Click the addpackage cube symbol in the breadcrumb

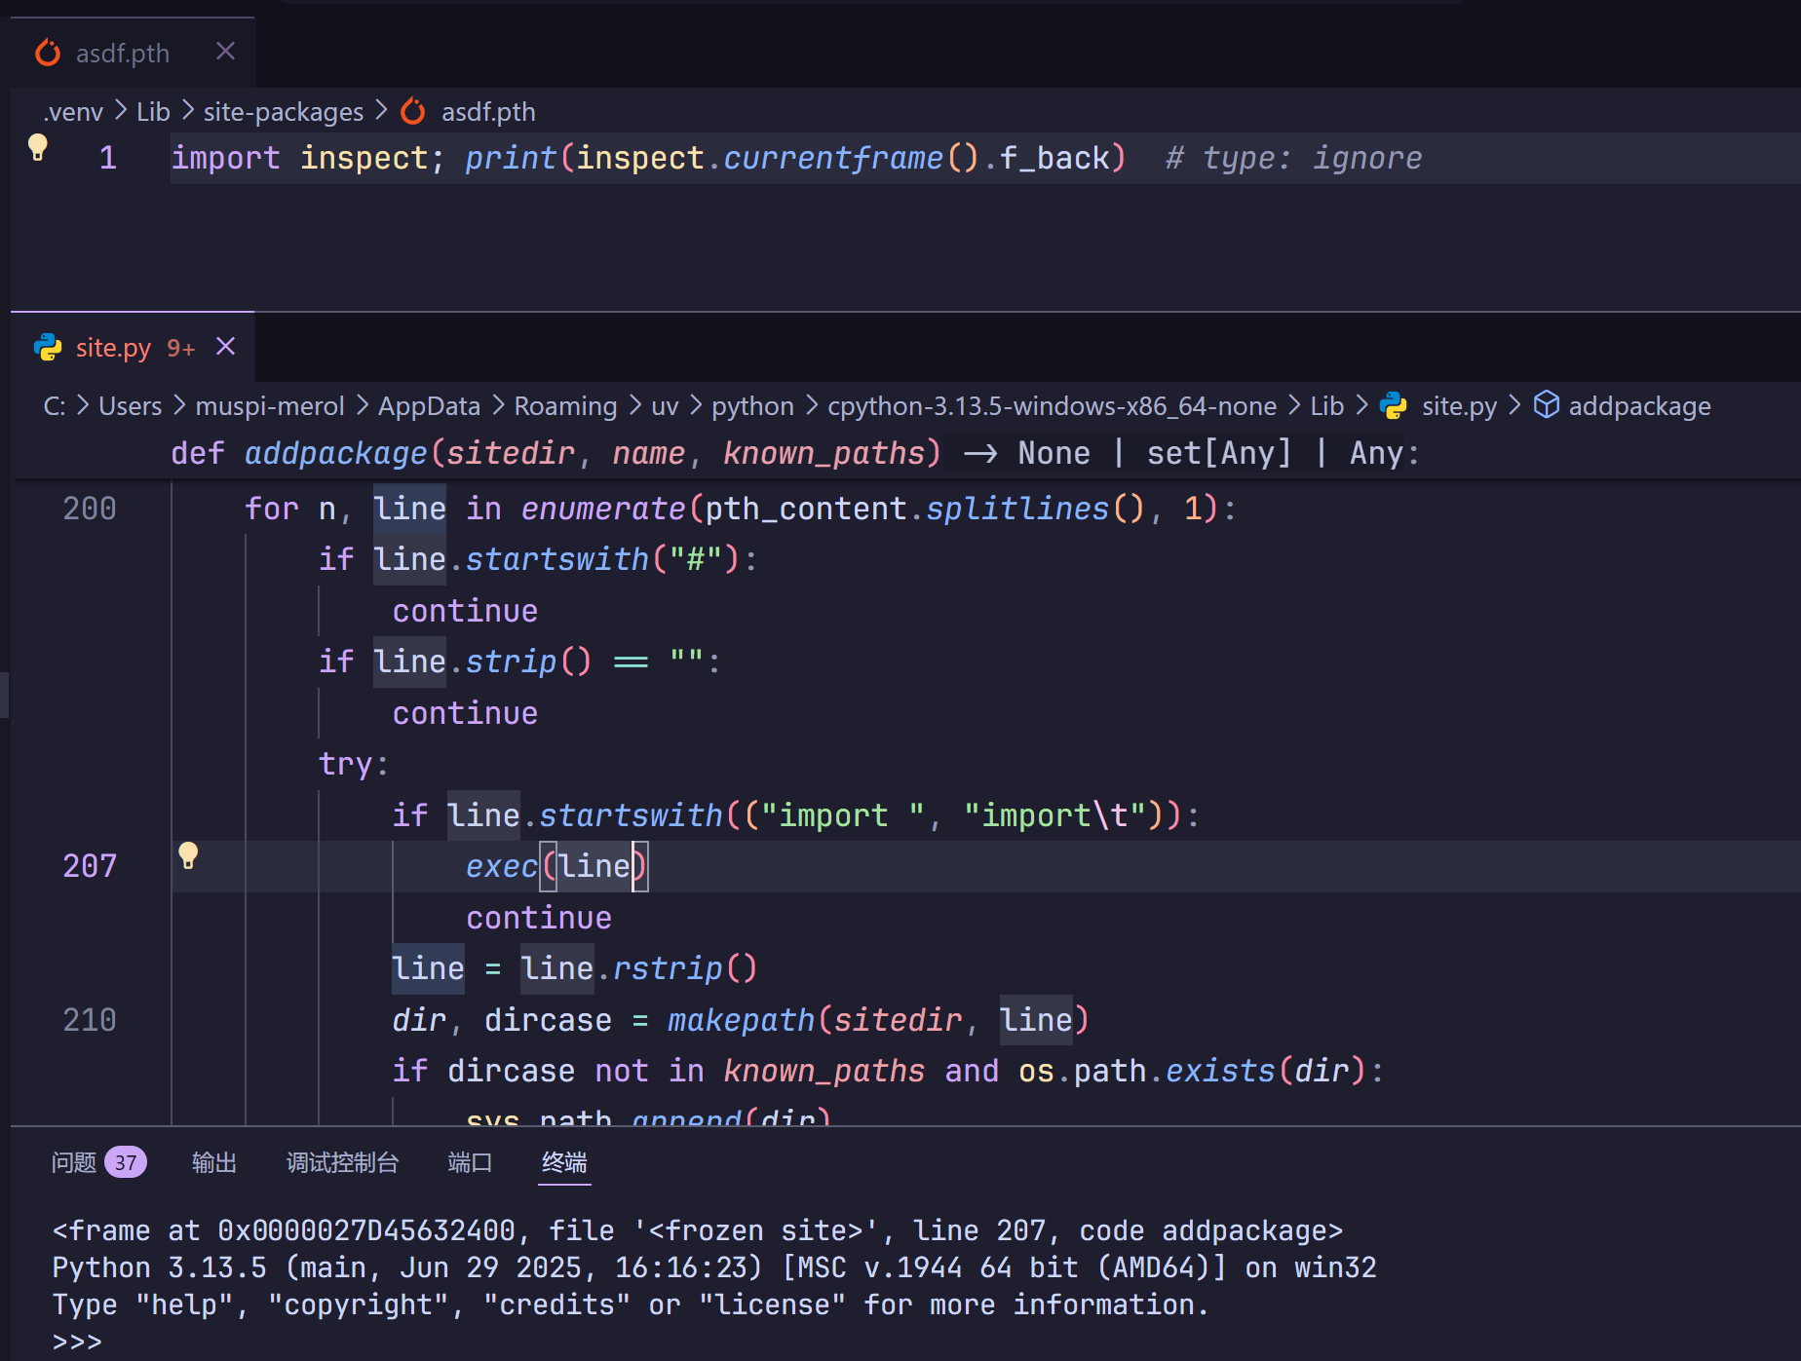click(1547, 405)
